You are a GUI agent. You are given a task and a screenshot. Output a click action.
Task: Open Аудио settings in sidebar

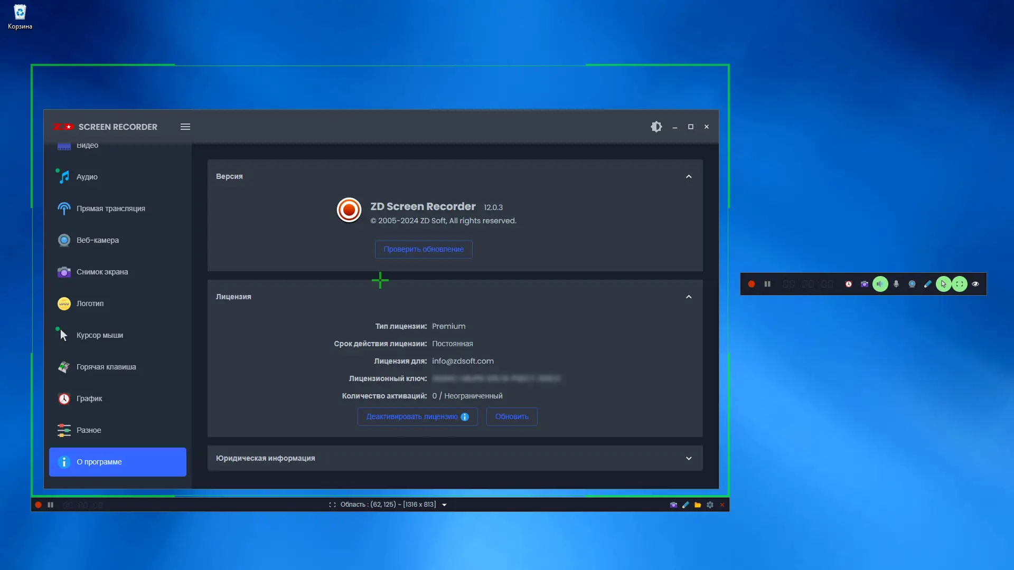tap(87, 177)
